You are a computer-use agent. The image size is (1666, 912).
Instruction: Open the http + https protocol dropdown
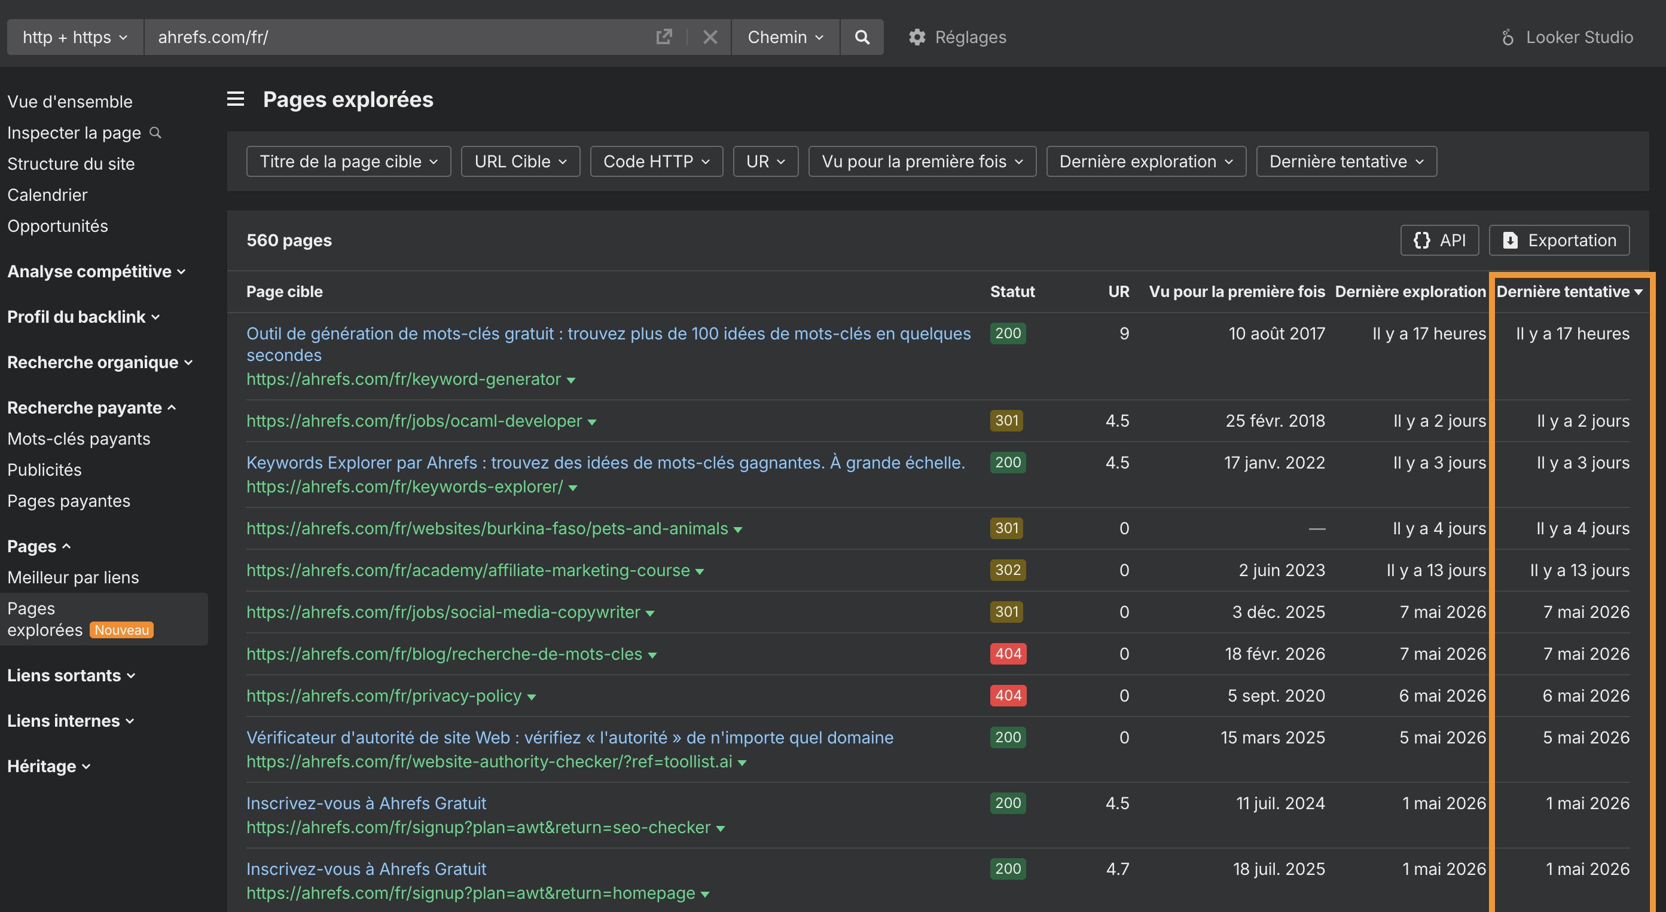pos(75,37)
